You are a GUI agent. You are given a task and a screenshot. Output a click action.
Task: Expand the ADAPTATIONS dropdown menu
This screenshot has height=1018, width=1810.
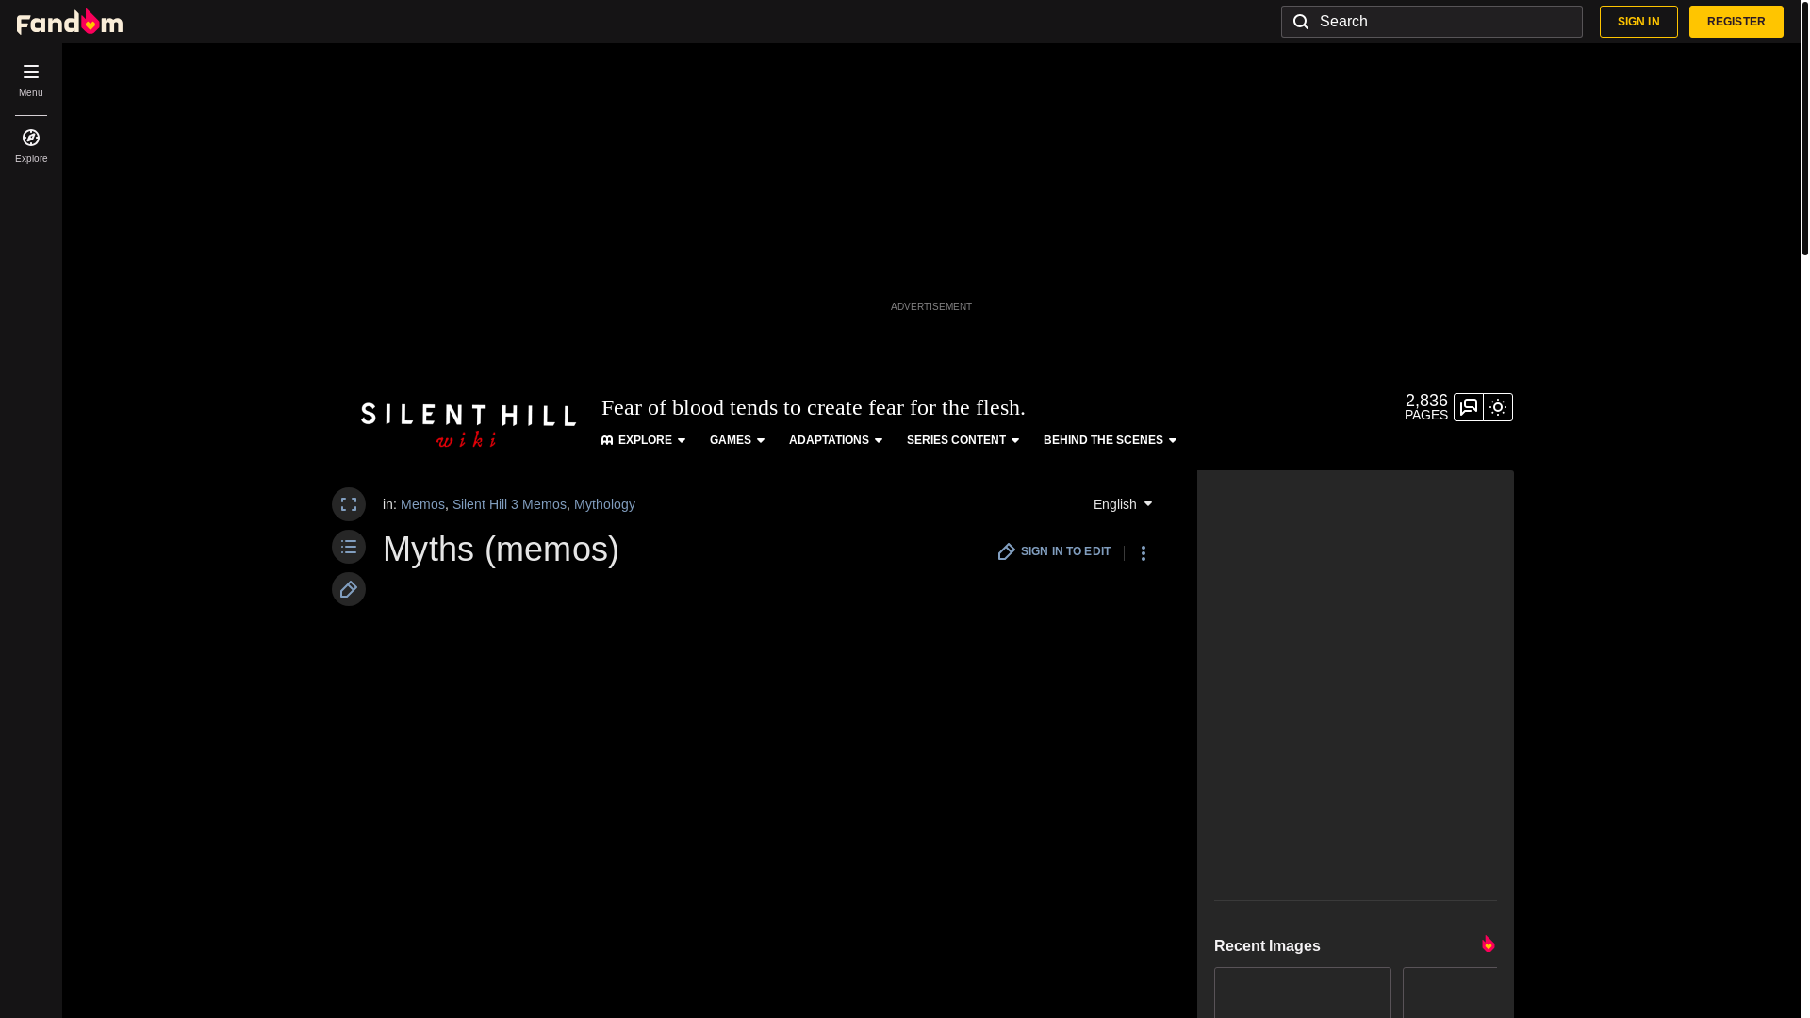pos(836,440)
